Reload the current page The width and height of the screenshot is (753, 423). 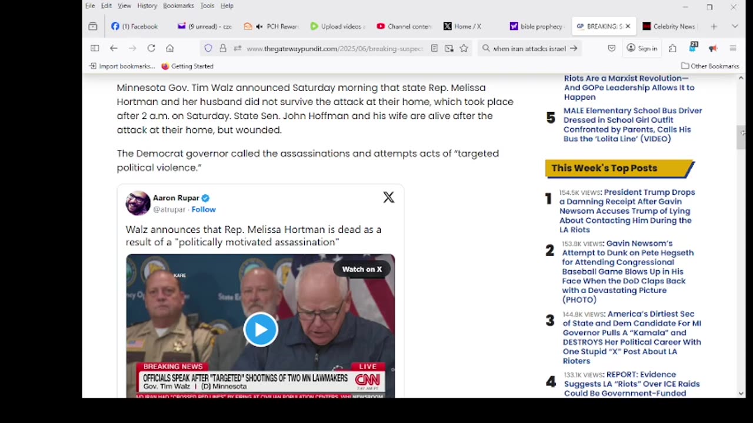pyautogui.click(x=151, y=48)
